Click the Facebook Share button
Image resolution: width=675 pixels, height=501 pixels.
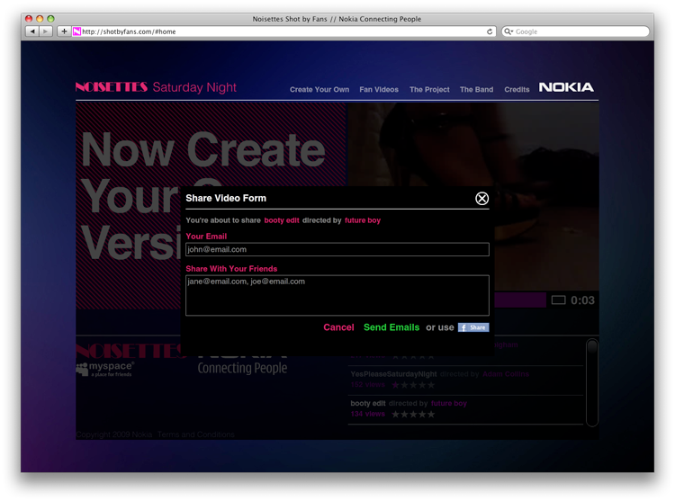(473, 327)
